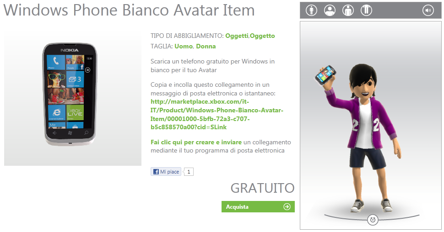Screen dimensions: 444x232
Task: Switch avatar preview to full-body view icon
Action: (x=311, y=11)
